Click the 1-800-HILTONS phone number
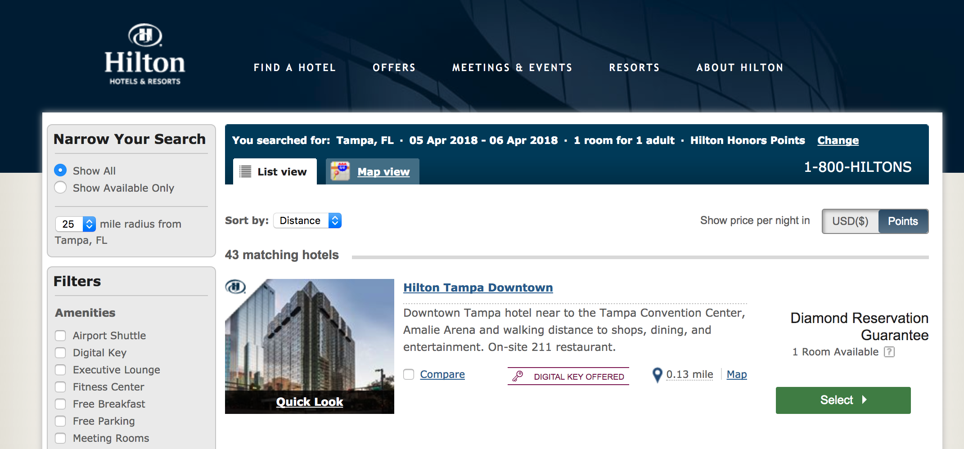The height and width of the screenshot is (449, 964). tap(858, 167)
